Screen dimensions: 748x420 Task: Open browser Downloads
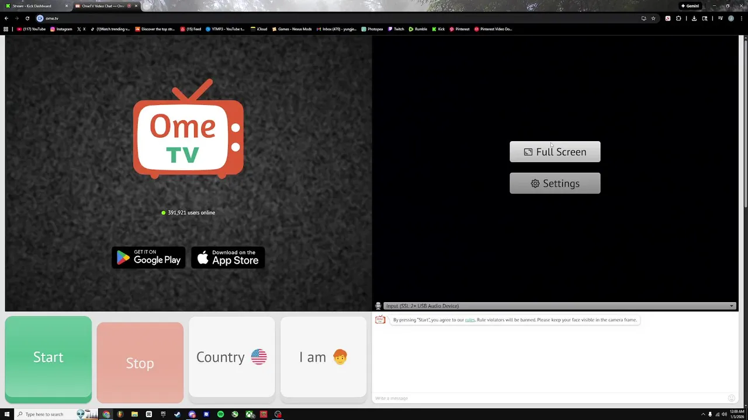click(x=694, y=18)
